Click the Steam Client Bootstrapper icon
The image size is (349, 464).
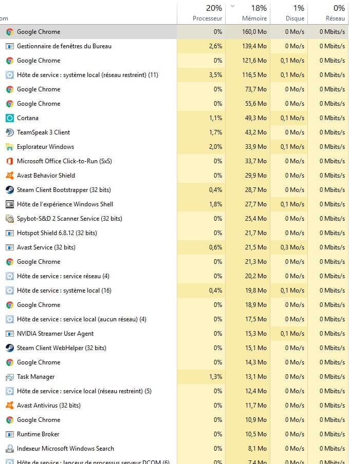9,190
